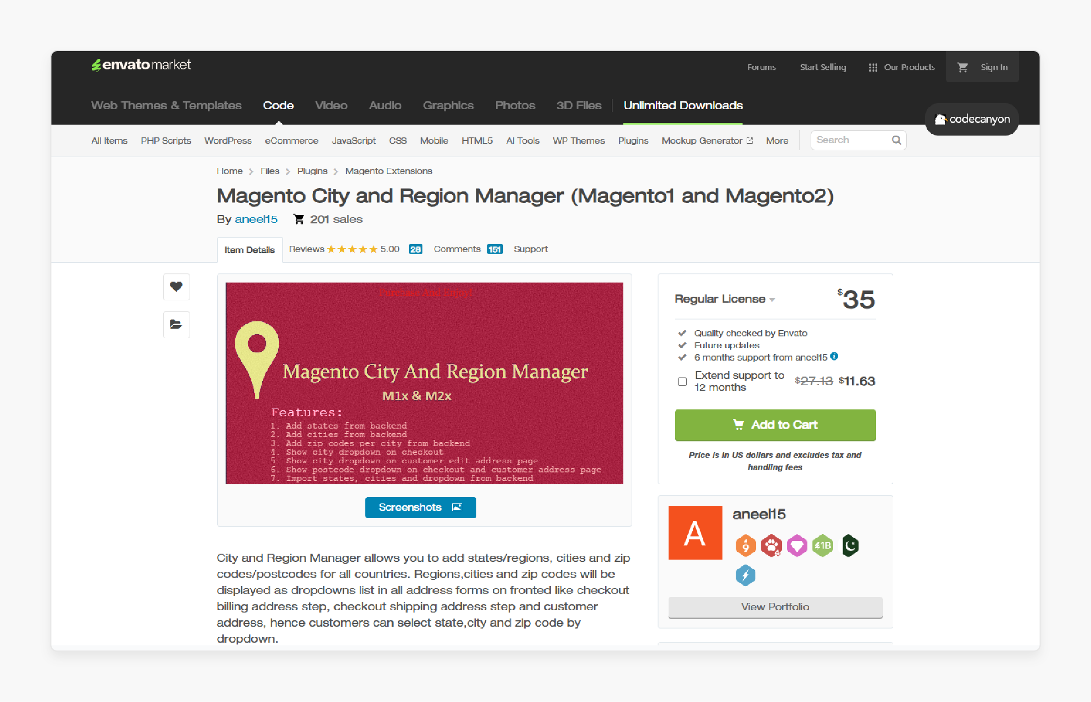Open the Forums link
The image size is (1091, 702).
[761, 67]
